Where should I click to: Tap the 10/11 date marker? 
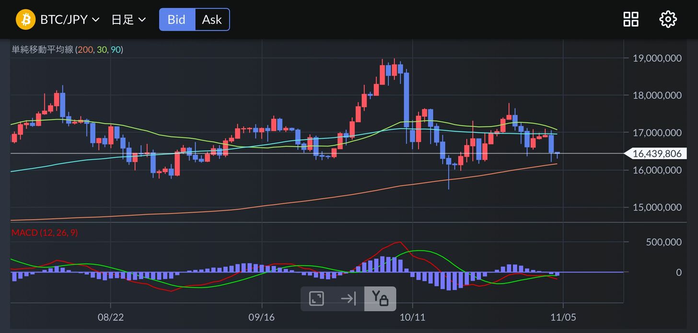(413, 317)
